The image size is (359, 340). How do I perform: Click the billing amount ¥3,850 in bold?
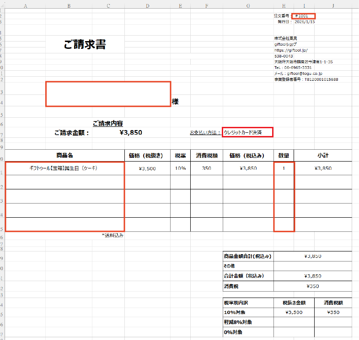(130, 133)
